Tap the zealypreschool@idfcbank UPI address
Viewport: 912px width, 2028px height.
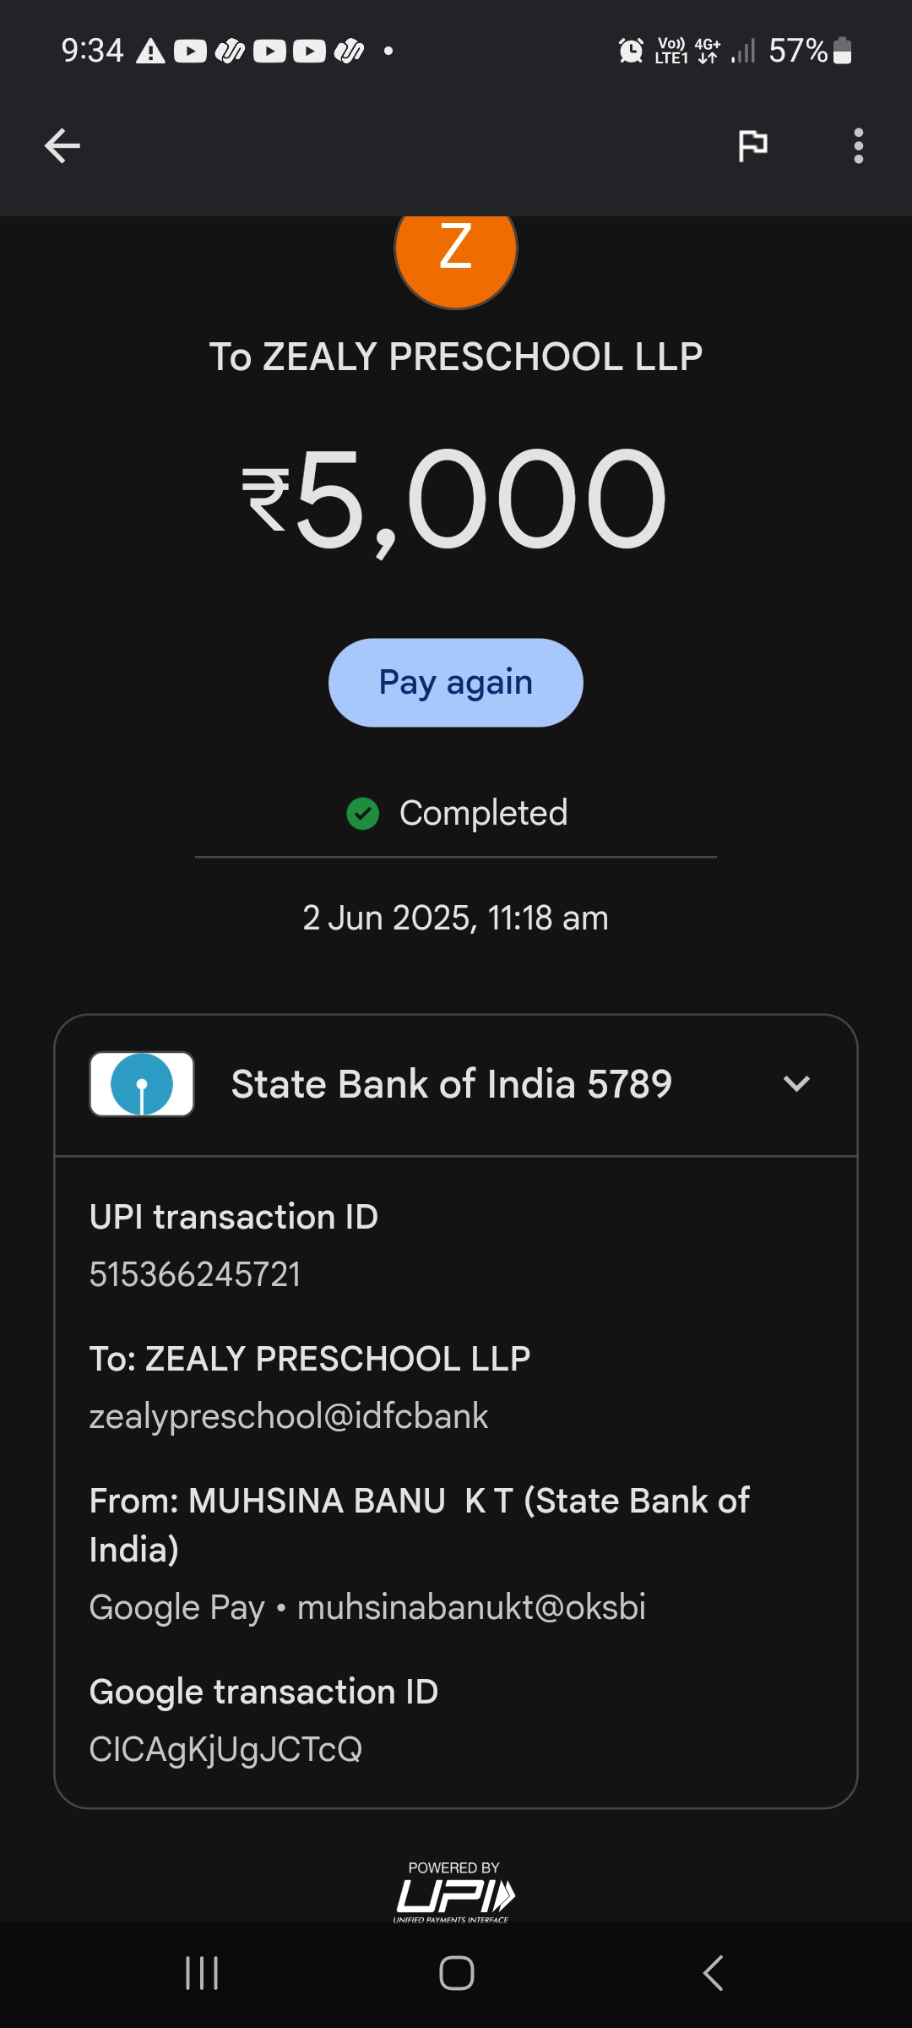(x=289, y=1416)
